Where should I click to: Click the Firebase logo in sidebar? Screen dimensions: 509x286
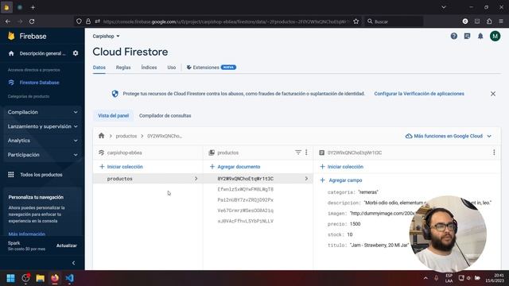tap(27, 36)
